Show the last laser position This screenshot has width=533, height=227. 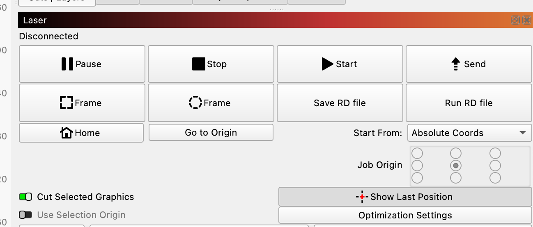pyautogui.click(x=404, y=197)
